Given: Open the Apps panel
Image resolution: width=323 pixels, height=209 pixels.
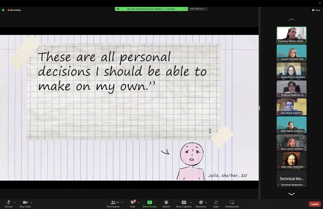Looking at the screenshot, I should (216, 204).
